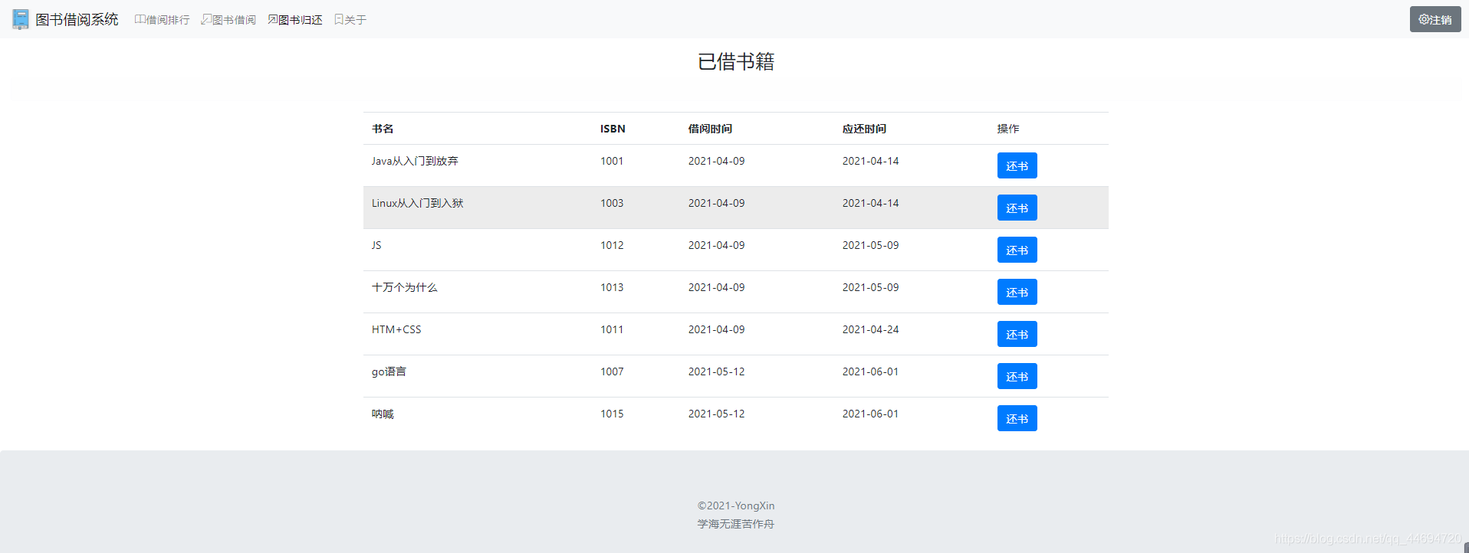
Task: Return the book Linux从入门到入狱
Action: (x=1017, y=208)
